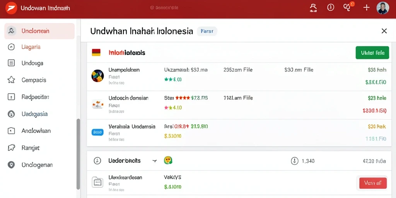Expand the Uaderbrolts dropdown arrow

(x=155, y=161)
